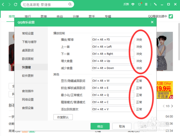Go back with the left arrow
Screen dimensions: 180x136
tap(3, 5)
